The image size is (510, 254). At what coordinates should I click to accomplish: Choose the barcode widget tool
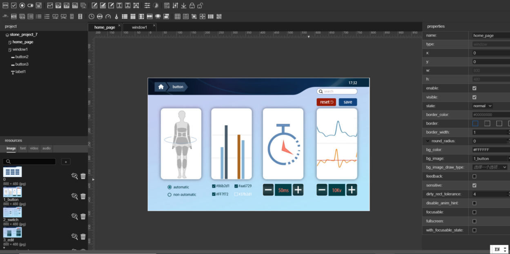click(211, 17)
